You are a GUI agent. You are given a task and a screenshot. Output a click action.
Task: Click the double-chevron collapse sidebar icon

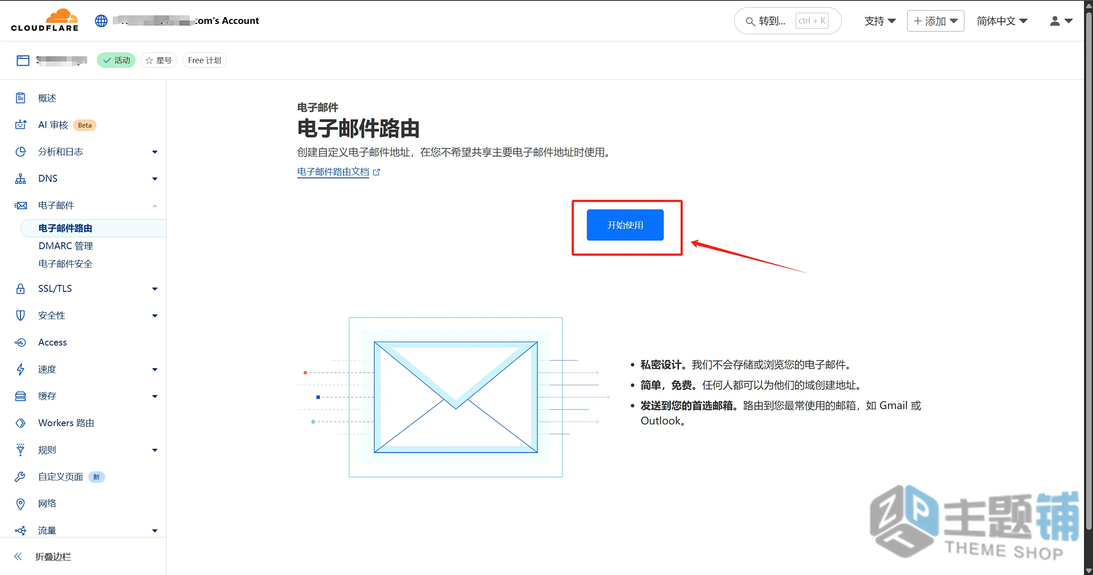click(x=18, y=557)
